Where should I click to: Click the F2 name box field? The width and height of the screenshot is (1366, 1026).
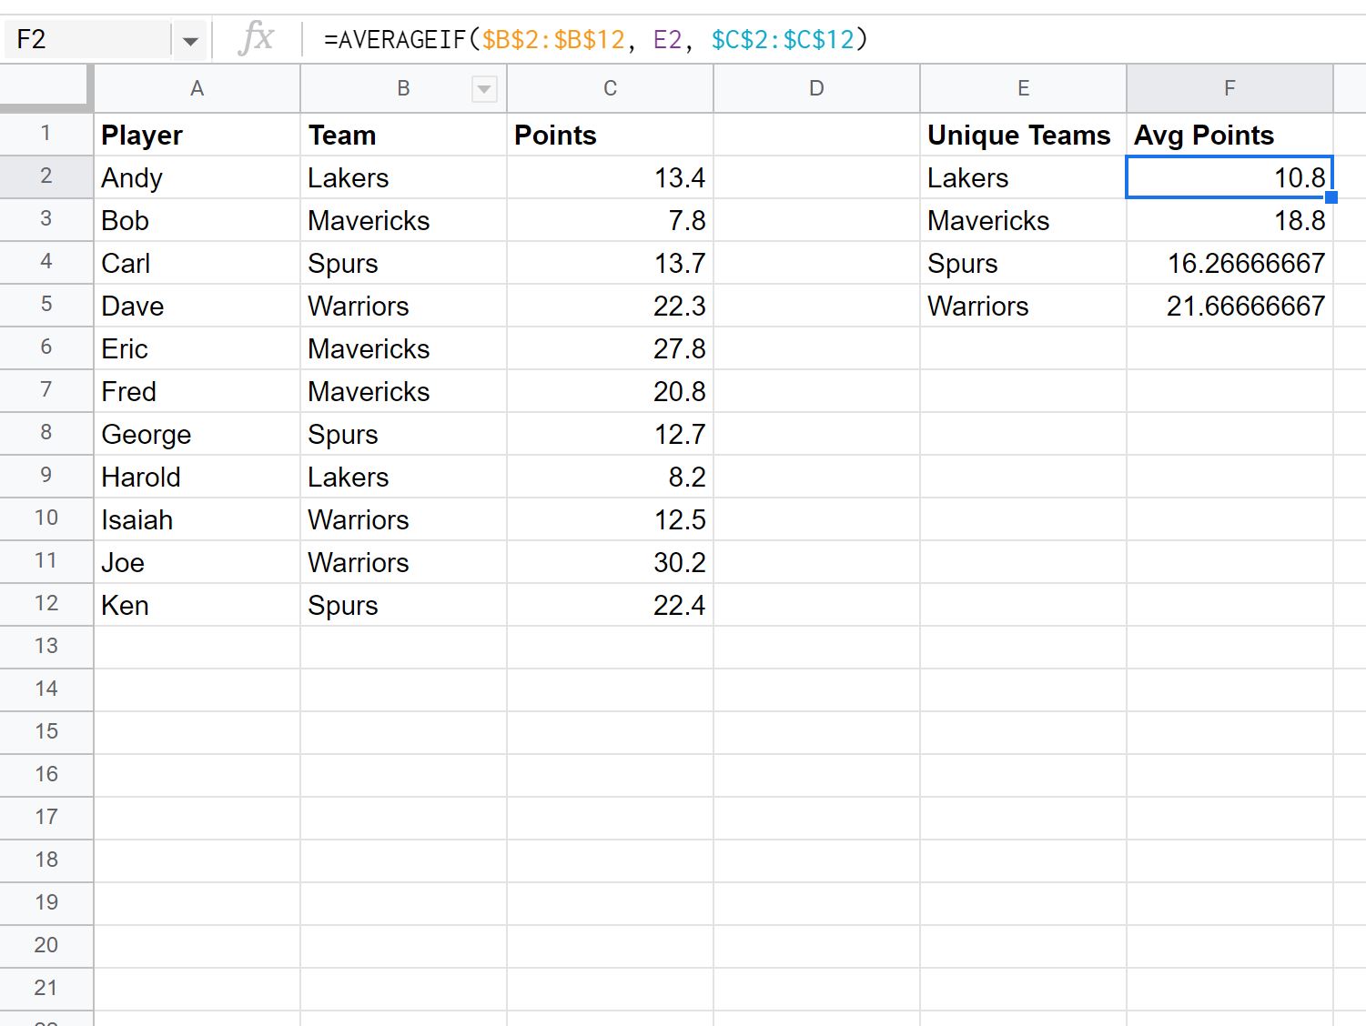87,40
